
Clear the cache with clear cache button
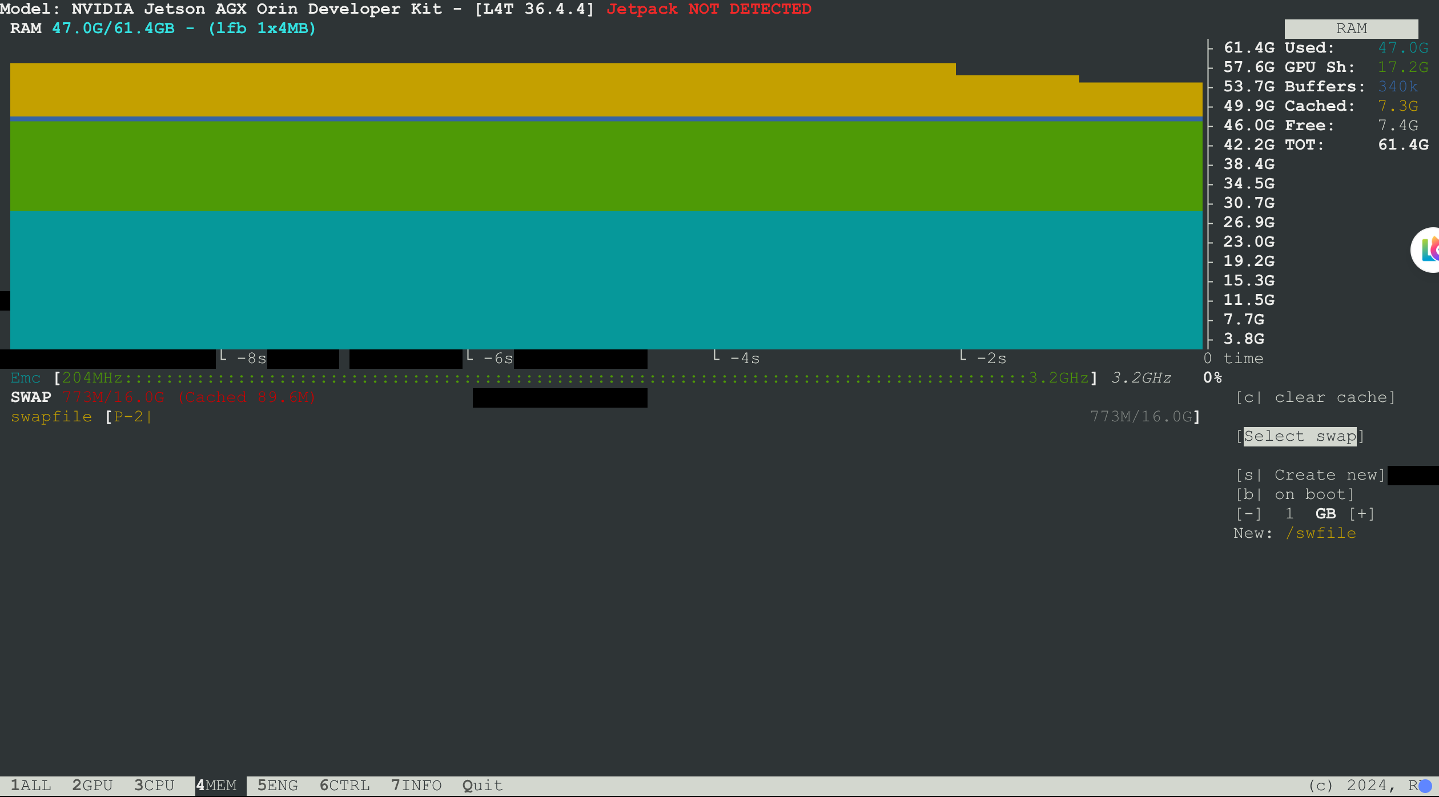click(1315, 397)
